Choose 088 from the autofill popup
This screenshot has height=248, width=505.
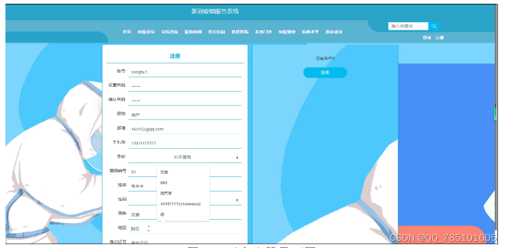[183, 183]
